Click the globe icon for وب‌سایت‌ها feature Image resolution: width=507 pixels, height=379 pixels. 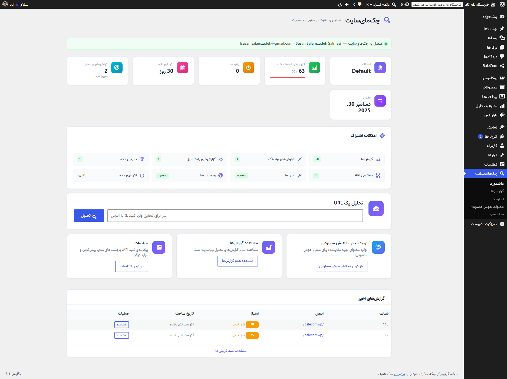[221, 176]
